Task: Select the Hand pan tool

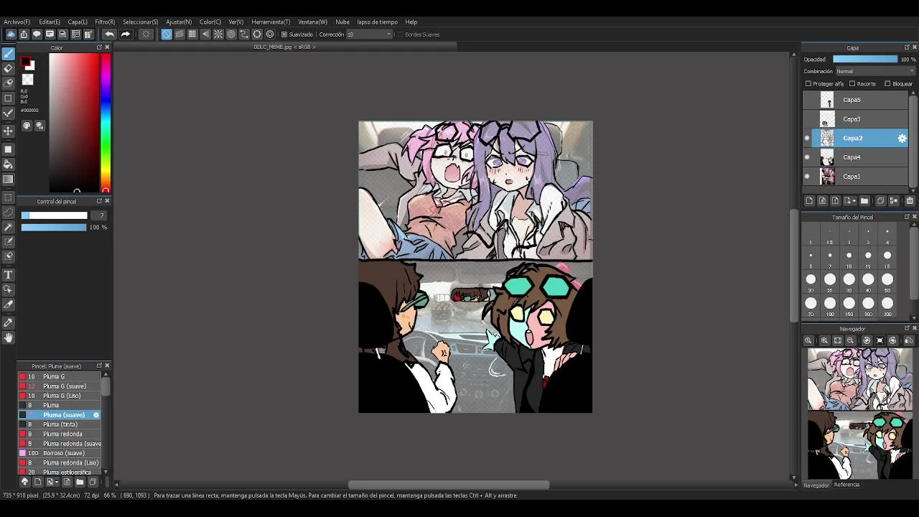Action: 9,337
